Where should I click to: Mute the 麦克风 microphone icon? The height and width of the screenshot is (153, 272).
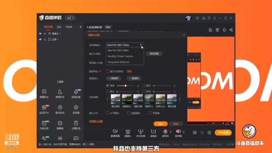pos(165,132)
